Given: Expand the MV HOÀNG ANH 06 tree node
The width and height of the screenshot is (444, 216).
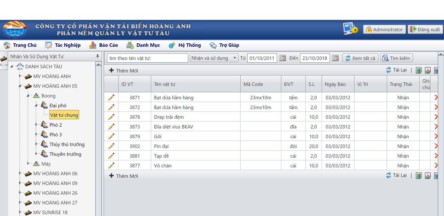Looking at the screenshot, I should 20,173.
